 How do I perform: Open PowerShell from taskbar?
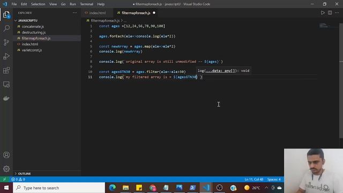[192, 188]
